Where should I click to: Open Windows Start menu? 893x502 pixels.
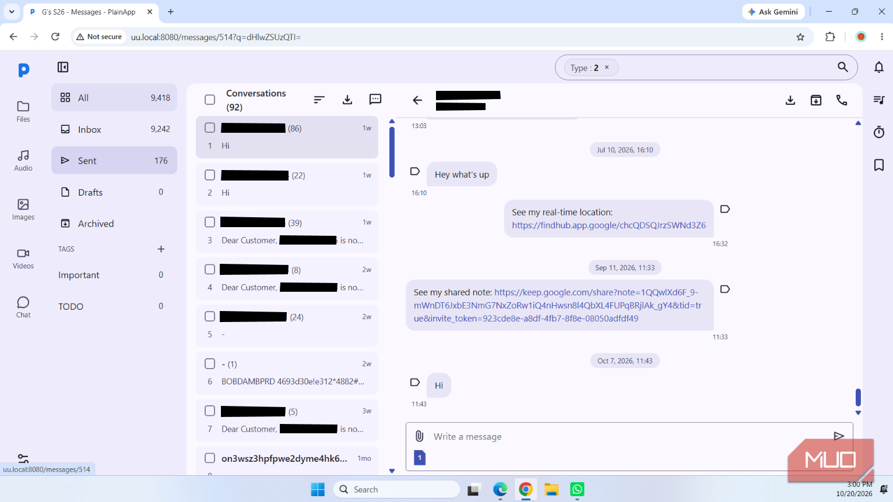tap(318, 489)
